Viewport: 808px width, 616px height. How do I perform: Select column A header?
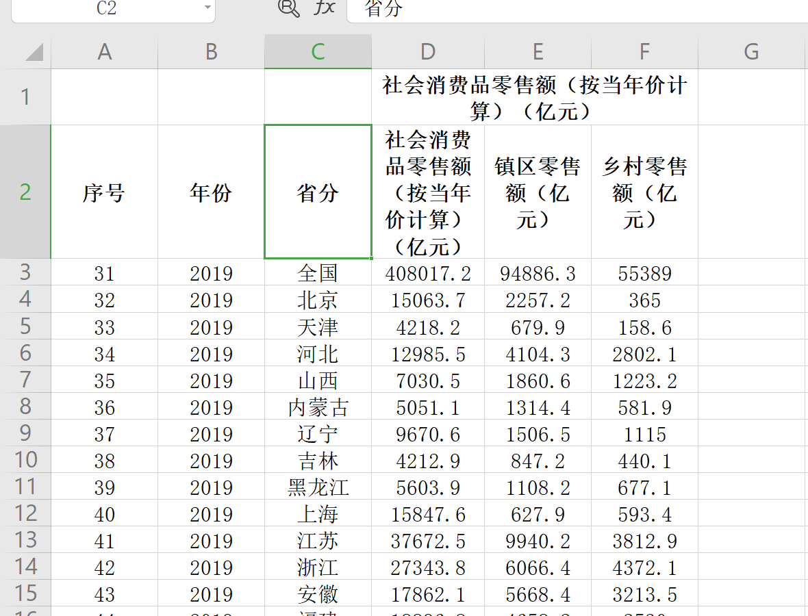pyautogui.click(x=105, y=51)
